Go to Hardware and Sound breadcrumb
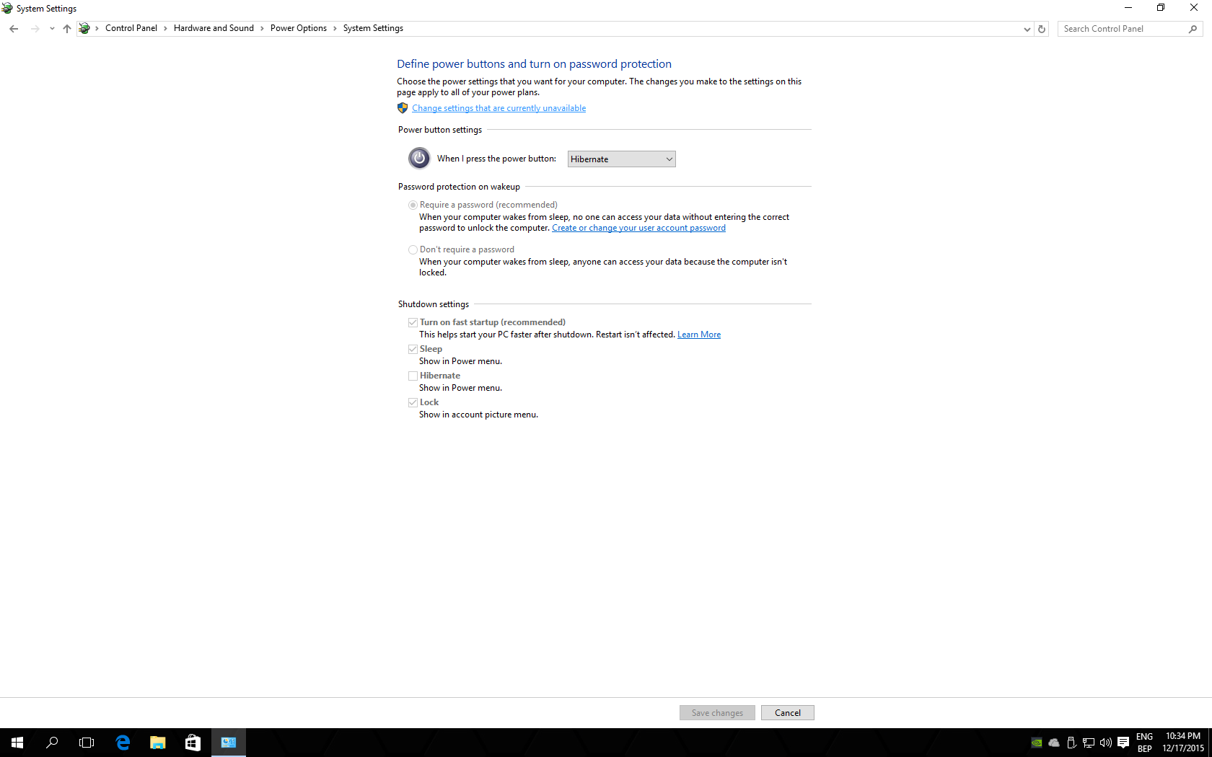The width and height of the screenshot is (1212, 757). click(214, 28)
